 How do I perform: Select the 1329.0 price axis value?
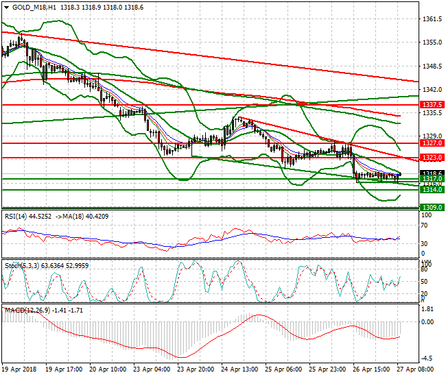tap(432, 136)
